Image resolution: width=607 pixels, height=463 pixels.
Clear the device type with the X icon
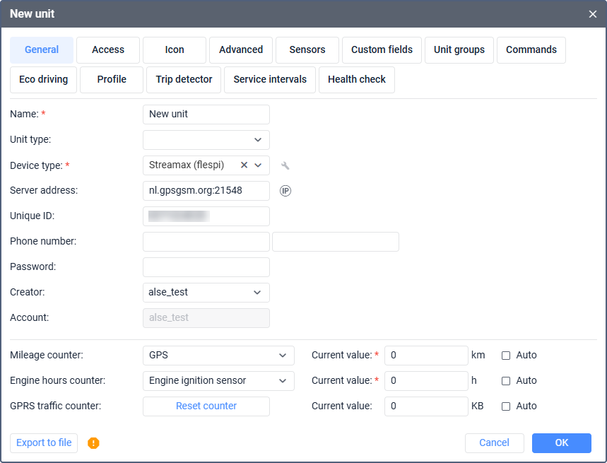coord(244,165)
